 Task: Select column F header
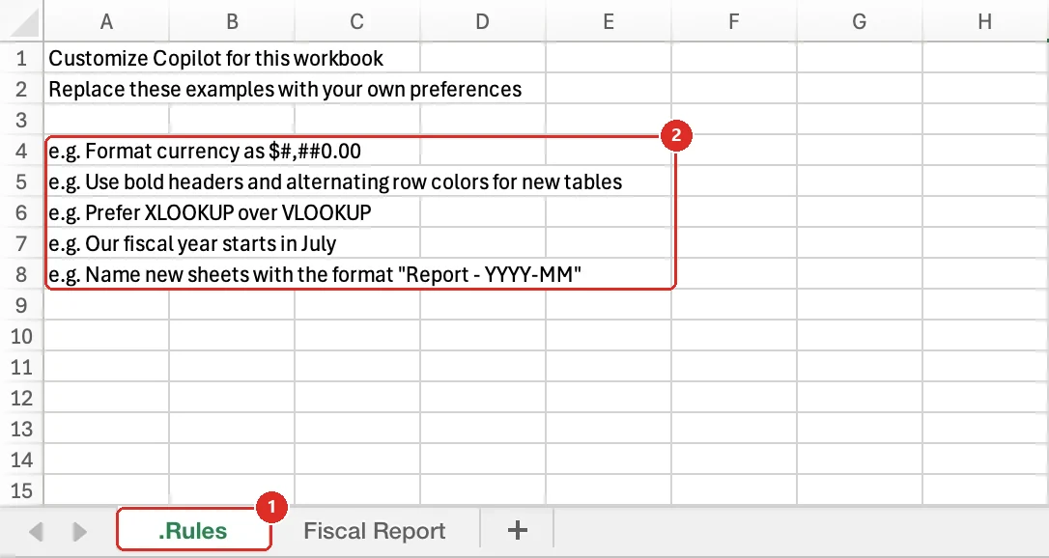click(x=734, y=21)
